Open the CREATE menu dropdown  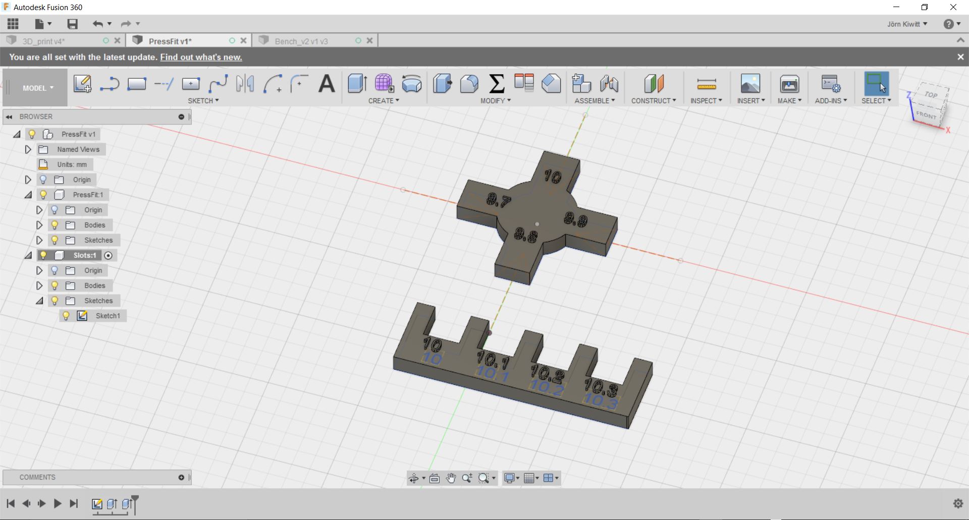384,101
